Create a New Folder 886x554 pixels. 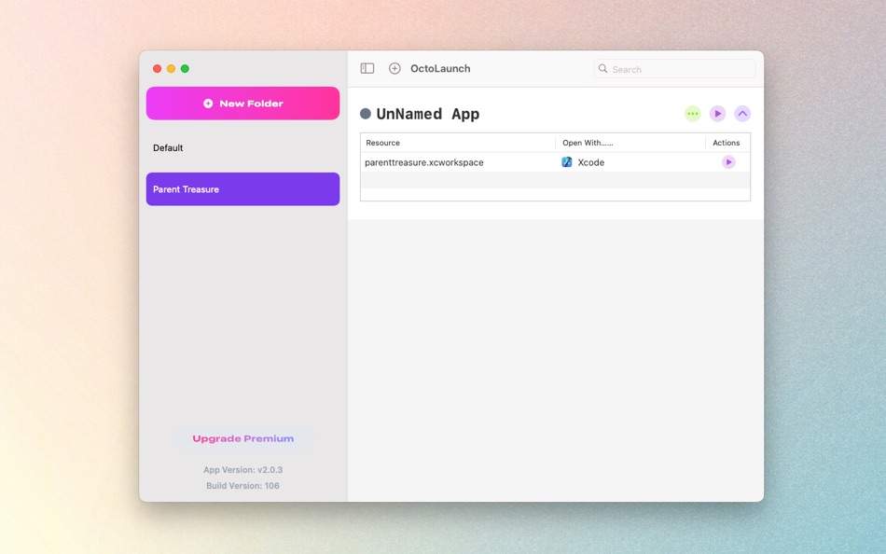pos(243,104)
